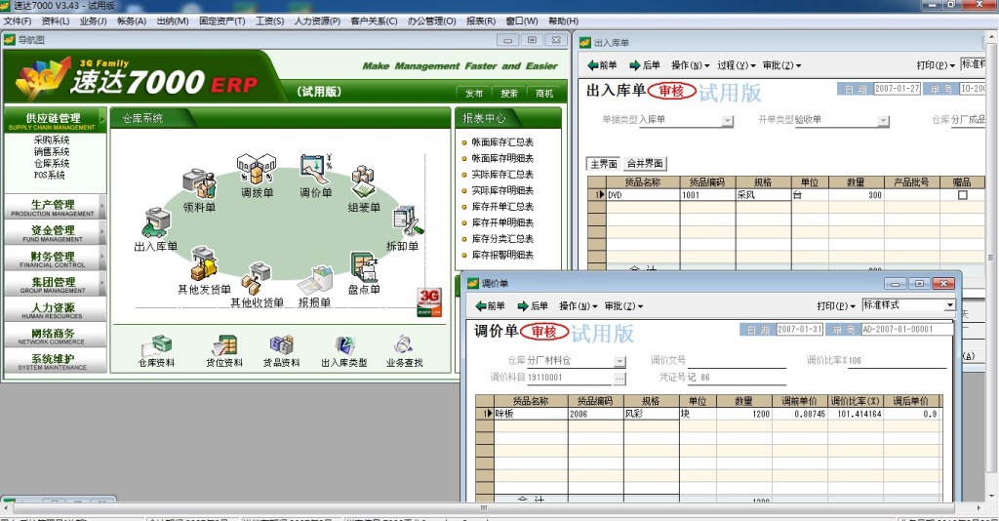Open the 业务(J) menu

point(93,21)
